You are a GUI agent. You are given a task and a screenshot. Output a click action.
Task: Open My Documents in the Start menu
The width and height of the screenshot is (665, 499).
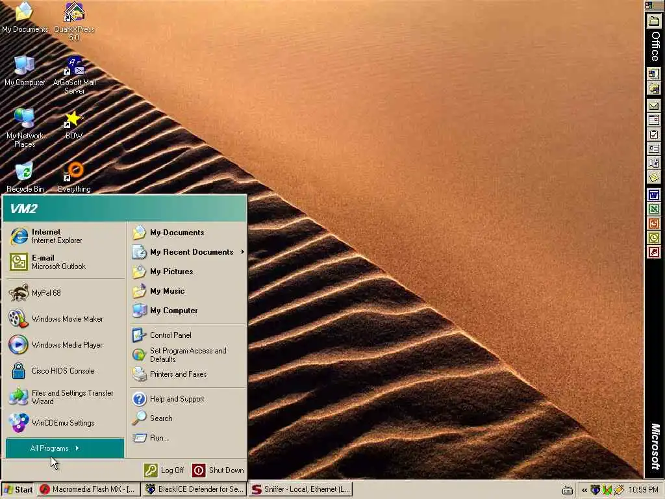coord(188,233)
